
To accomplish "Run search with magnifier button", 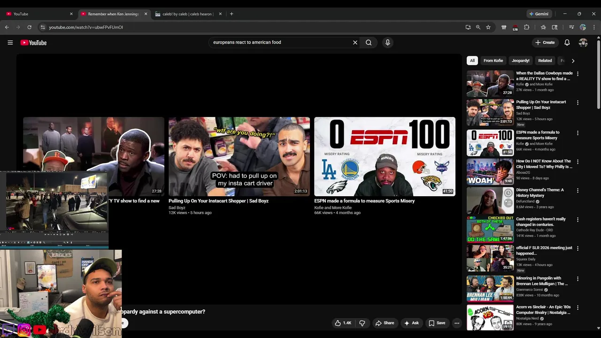I will tap(369, 42).
